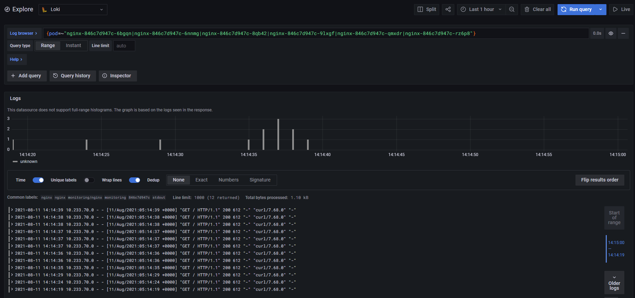The height and width of the screenshot is (298, 635).
Task: Click the share query icon
Action: 448,10
